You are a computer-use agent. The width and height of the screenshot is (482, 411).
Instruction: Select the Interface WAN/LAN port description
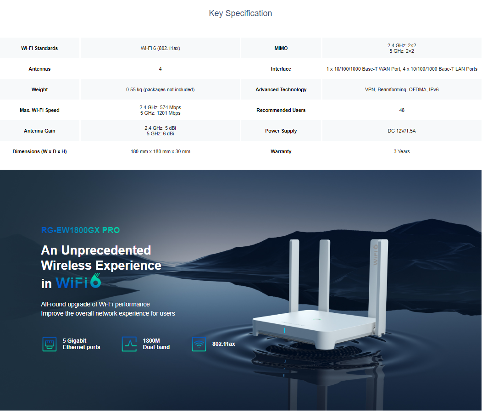point(401,69)
